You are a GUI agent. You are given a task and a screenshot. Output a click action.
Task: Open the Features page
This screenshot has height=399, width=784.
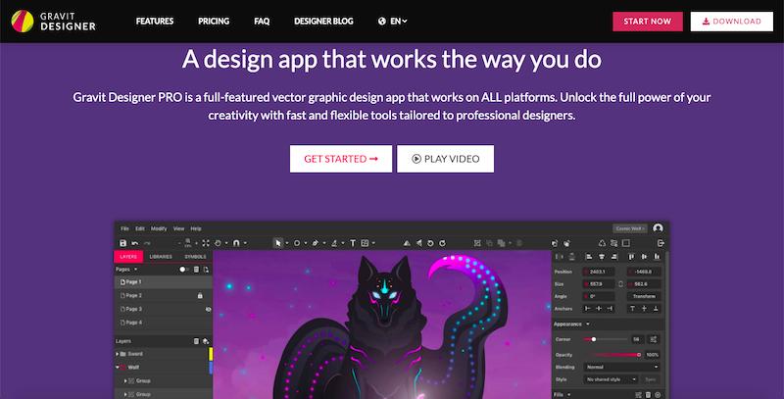[x=155, y=21]
